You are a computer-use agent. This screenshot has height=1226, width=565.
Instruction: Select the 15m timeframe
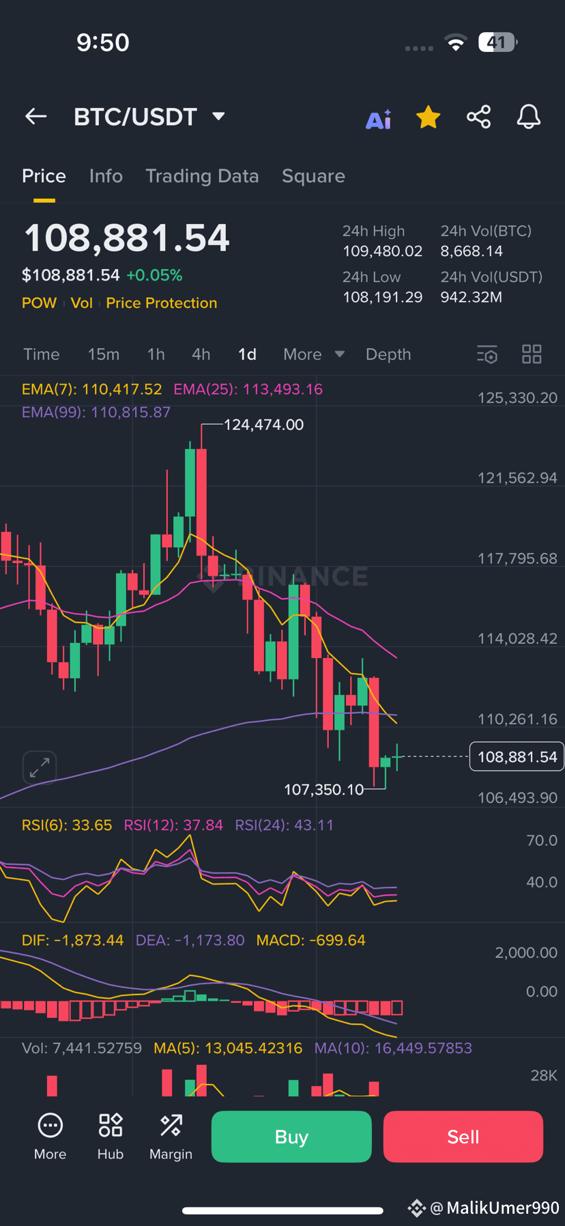point(104,354)
